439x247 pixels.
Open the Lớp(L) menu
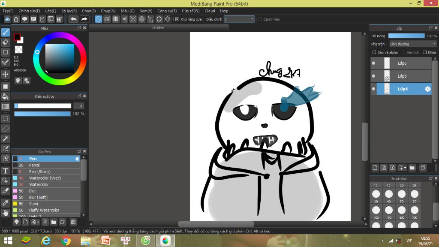point(51,11)
